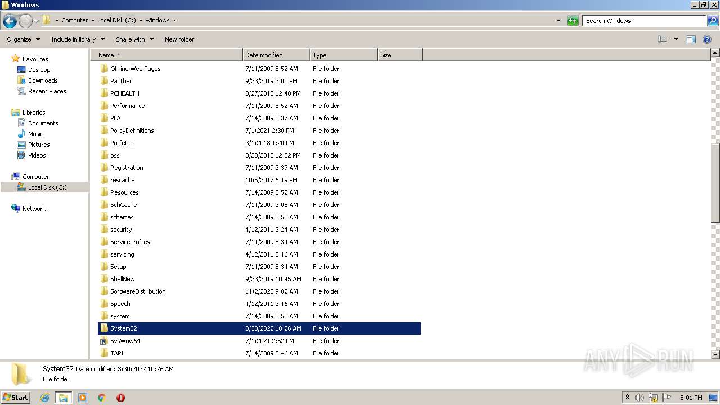This screenshot has width=720, height=405.
Task: Select the PolicyDefinitions folder icon
Action: 104,130
